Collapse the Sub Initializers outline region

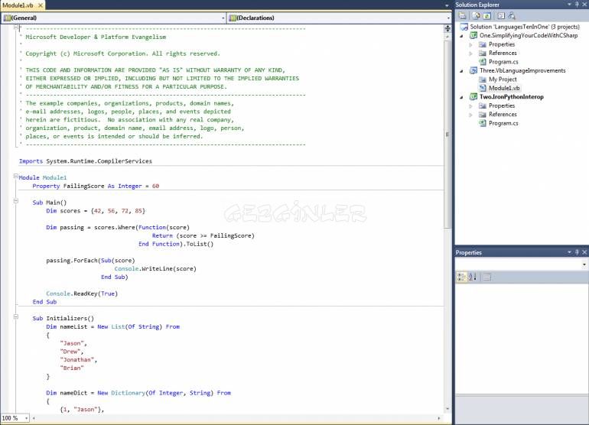(x=16, y=317)
